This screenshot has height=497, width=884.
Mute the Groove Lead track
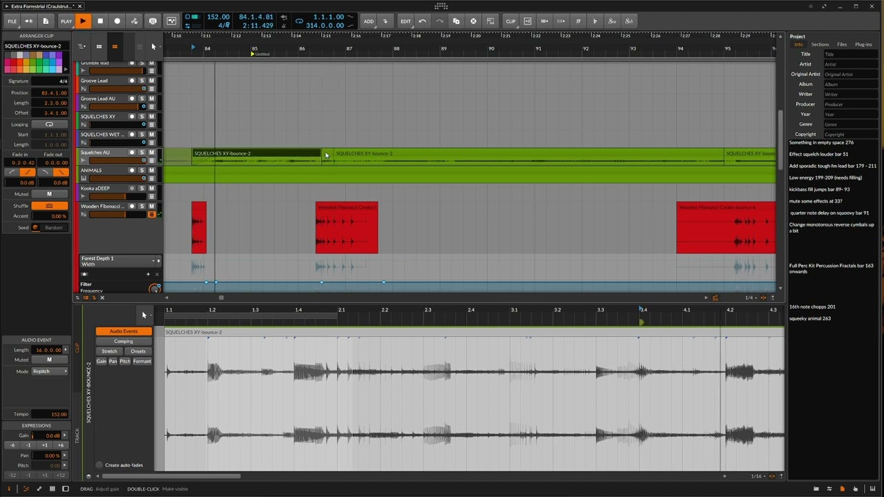pos(151,81)
